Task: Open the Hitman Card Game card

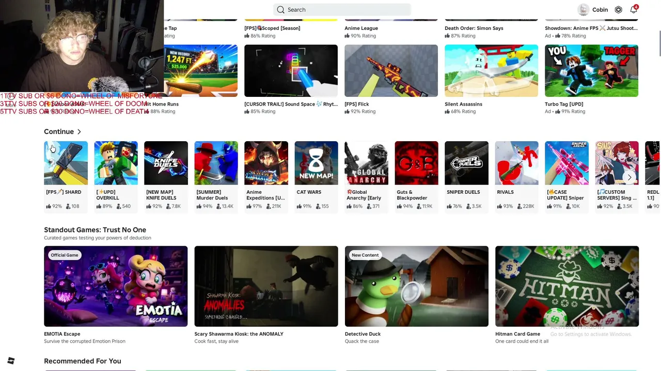Action: [x=567, y=286]
